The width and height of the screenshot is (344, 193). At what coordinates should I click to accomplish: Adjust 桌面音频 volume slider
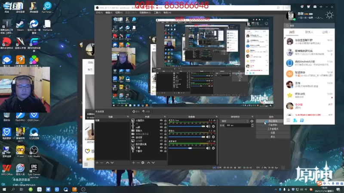click(x=187, y=148)
